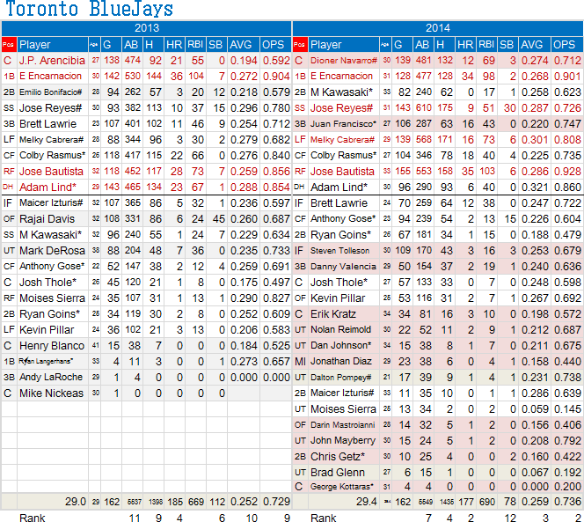Click 2013 team OPS total 0.729
This screenshot has width=584, height=522.
click(x=276, y=502)
